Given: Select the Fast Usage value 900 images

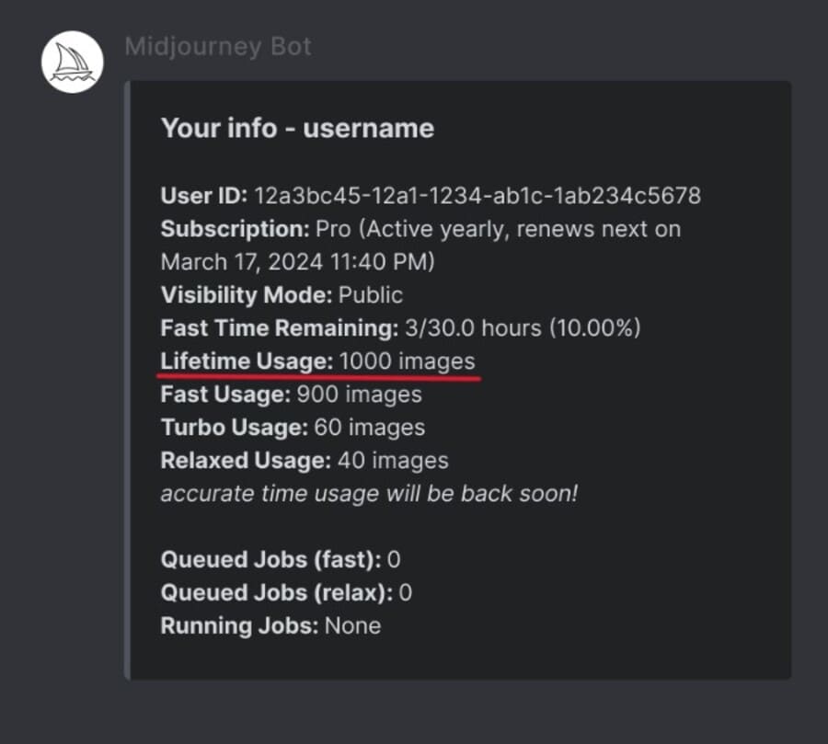Looking at the screenshot, I should (359, 395).
